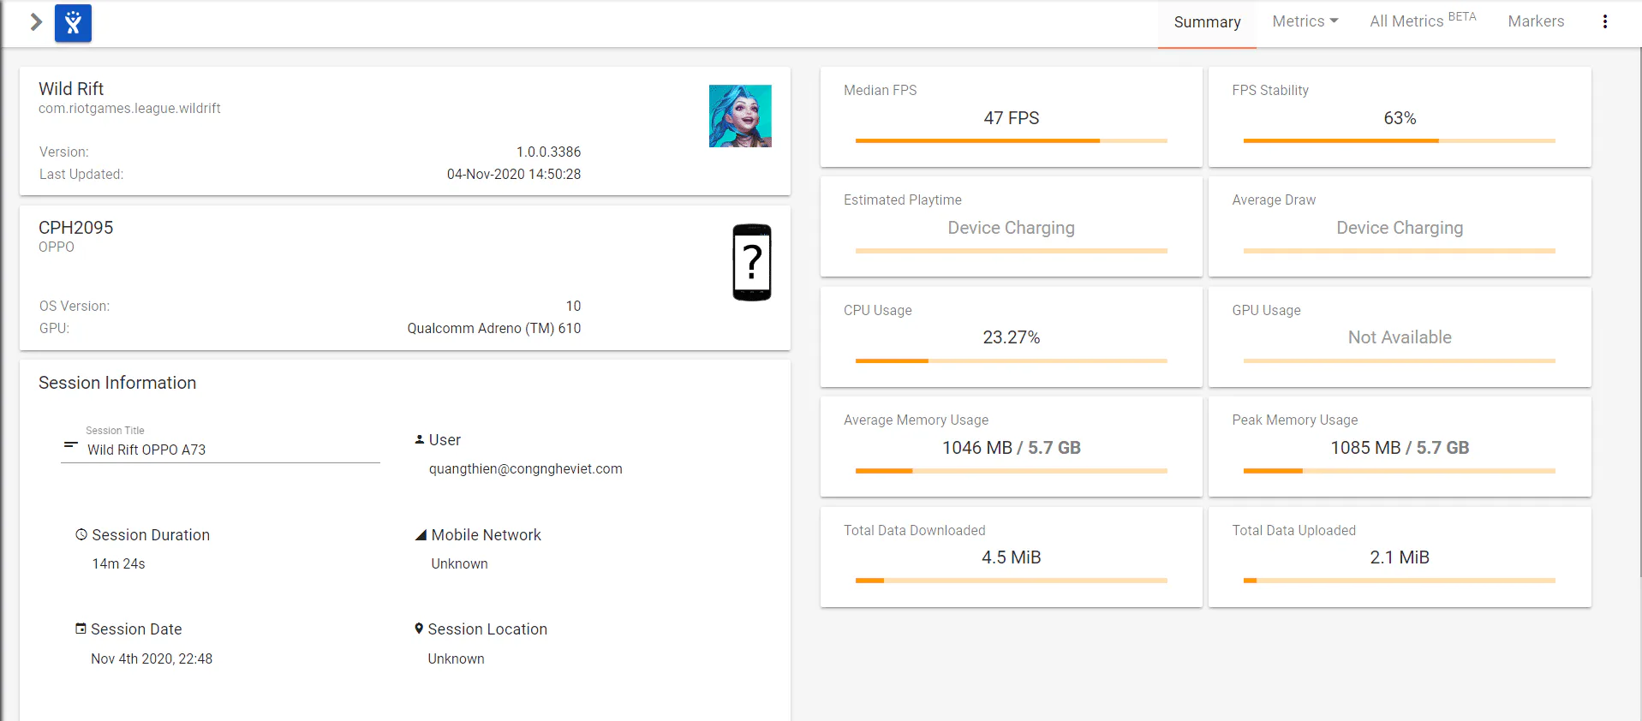Open the Markers tab
The height and width of the screenshot is (721, 1642).
coord(1536,21)
